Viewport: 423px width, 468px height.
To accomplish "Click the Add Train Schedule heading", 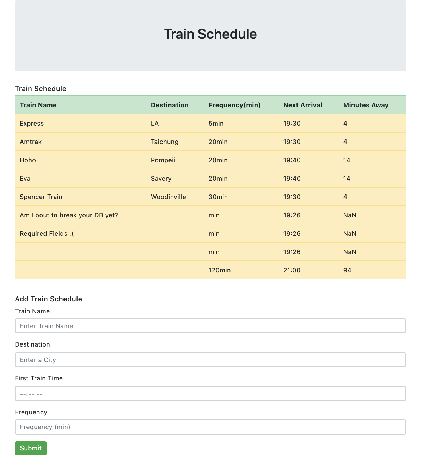I will (48, 299).
